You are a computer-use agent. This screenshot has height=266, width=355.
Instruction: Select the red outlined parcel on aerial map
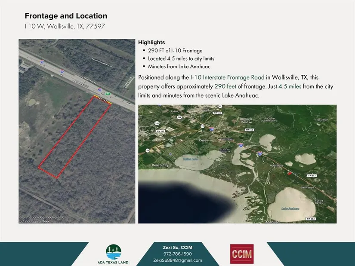pyautogui.click(x=75, y=138)
